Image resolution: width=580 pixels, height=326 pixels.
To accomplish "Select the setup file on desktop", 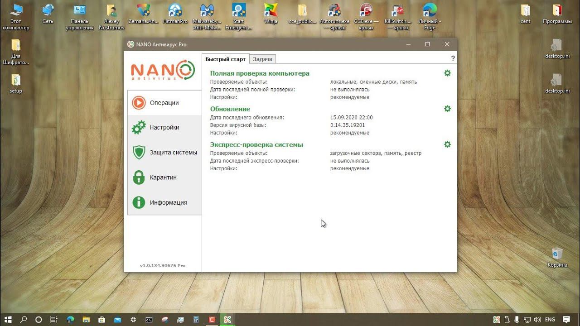I will coord(16,84).
